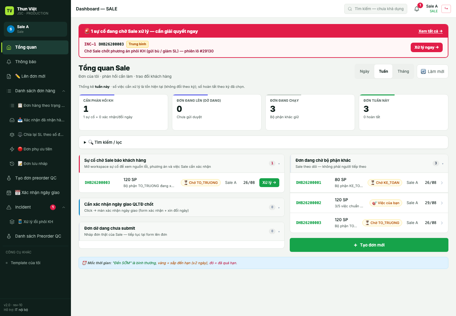Click the Đơn phụ ưu tiên lightning icon
456x316 pixels.
(12, 149)
